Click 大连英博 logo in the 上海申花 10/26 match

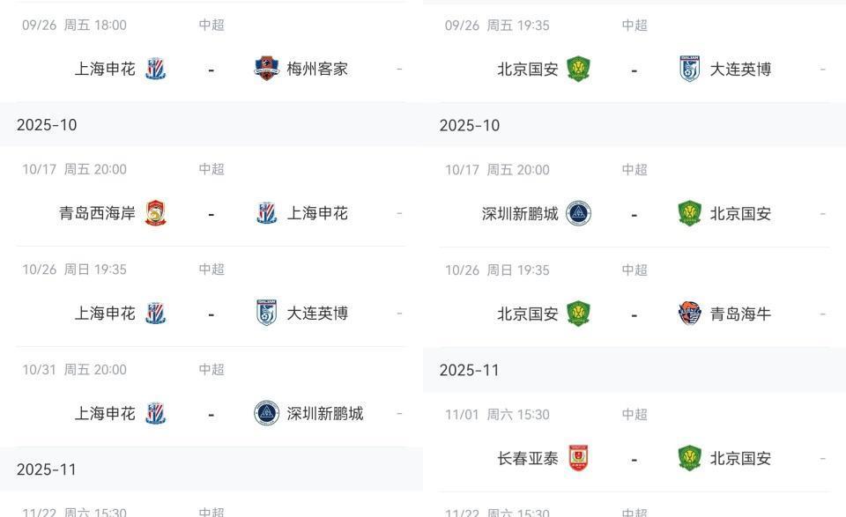point(266,313)
